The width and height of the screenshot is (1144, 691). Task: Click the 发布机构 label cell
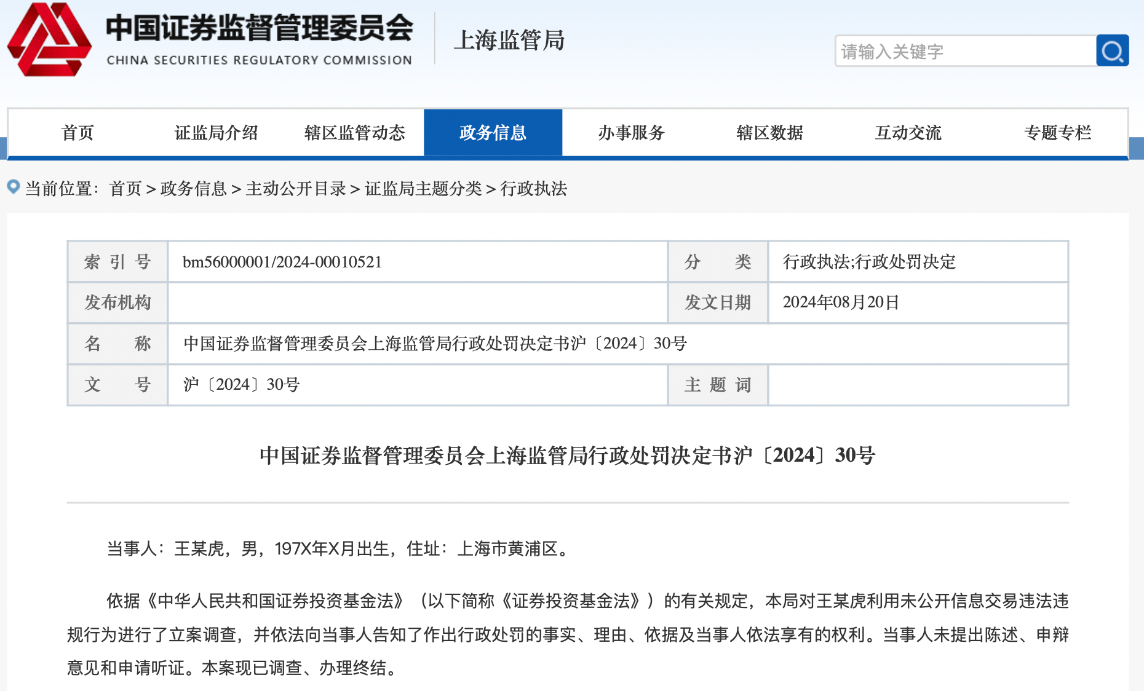[x=117, y=302]
